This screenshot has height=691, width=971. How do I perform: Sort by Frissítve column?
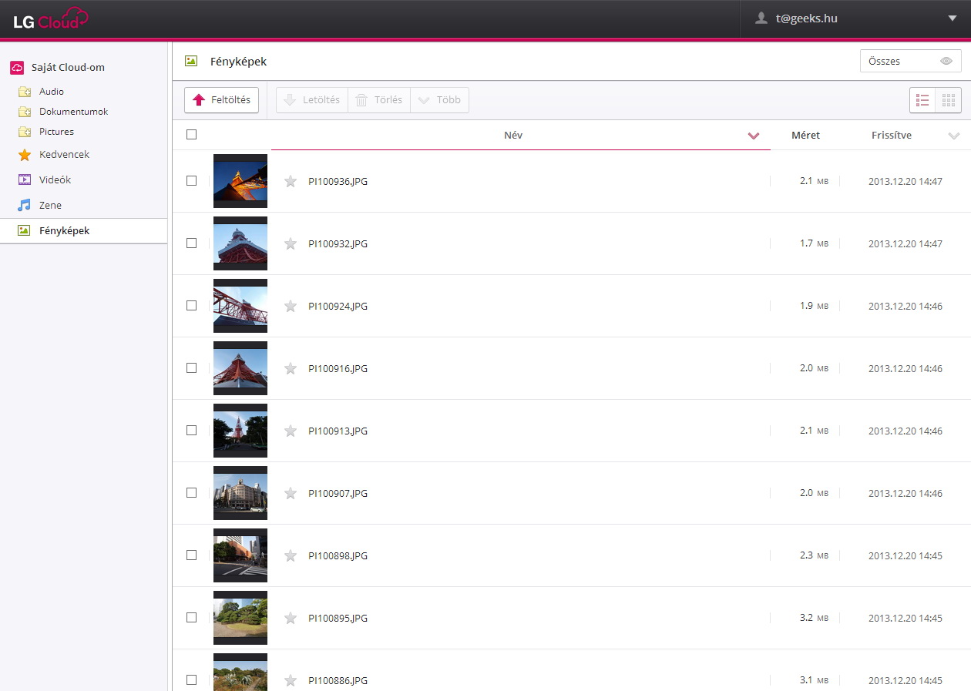[892, 136]
